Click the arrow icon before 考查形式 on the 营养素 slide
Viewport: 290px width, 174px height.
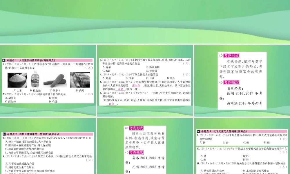pyautogui.click(x=221, y=55)
